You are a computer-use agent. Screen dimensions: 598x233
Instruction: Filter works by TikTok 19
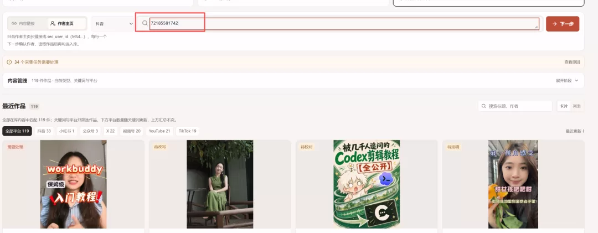point(188,131)
